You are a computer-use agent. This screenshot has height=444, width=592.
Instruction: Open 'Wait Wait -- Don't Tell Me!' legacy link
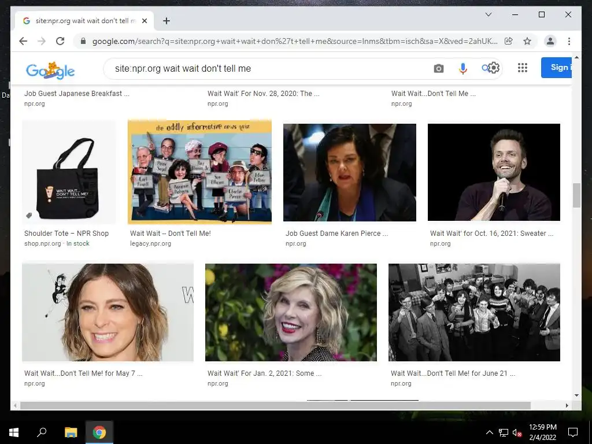pos(171,234)
